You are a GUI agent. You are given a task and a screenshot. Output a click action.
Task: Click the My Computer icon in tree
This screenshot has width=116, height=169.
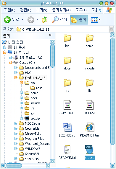(10, 52)
